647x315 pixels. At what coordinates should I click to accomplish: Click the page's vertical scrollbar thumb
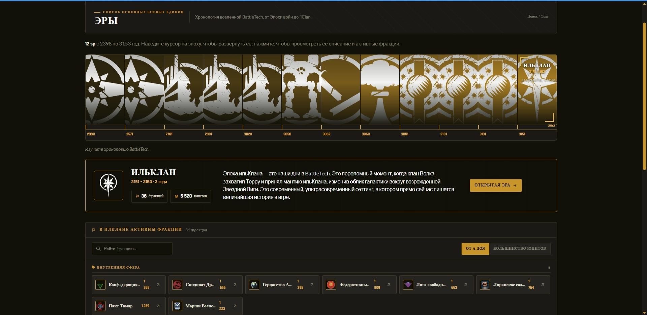[644, 96]
